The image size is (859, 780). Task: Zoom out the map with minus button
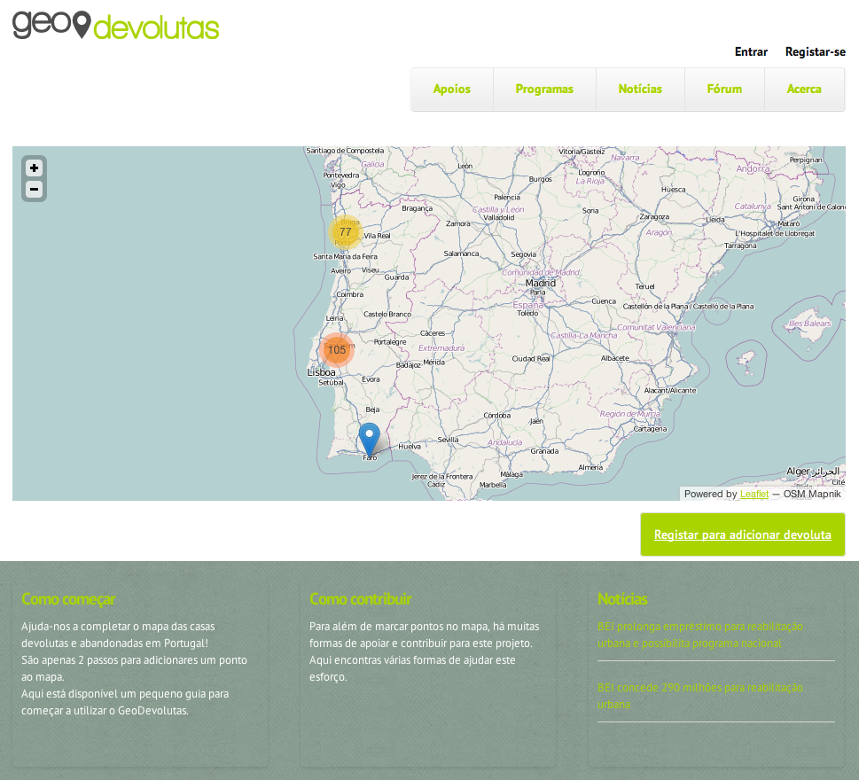pyautogui.click(x=34, y=190)
